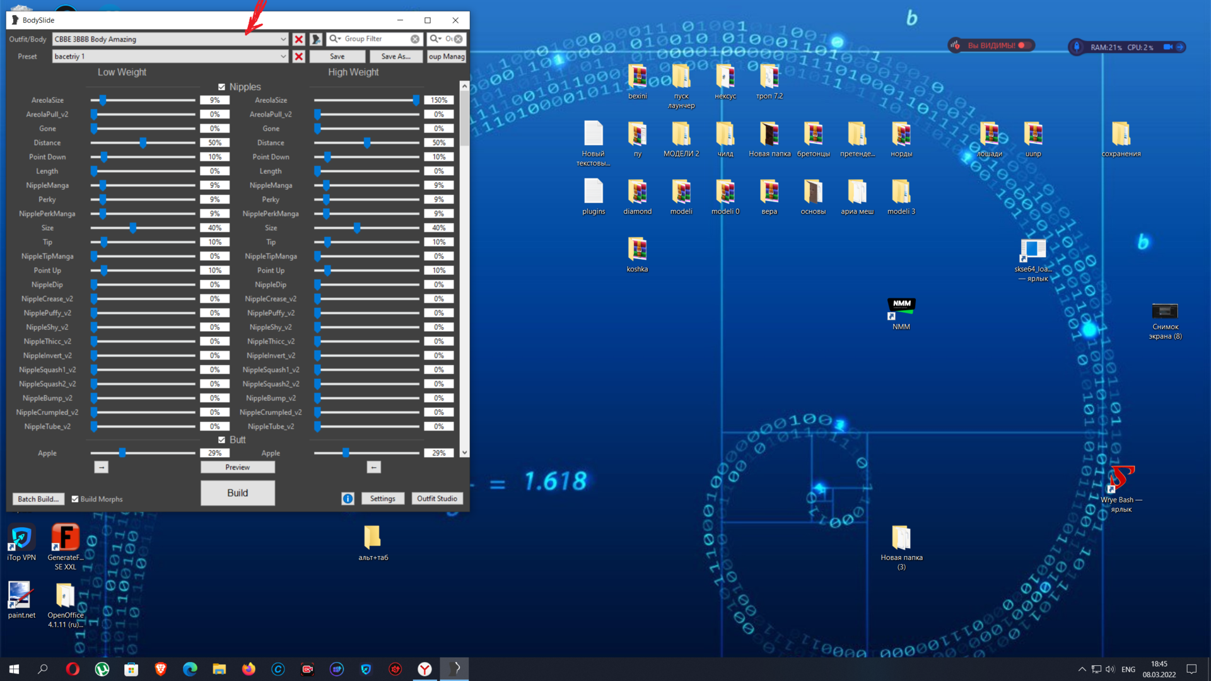Open Outfit Studio
This screenshot has width=1211, height=681.
point(436,499)
